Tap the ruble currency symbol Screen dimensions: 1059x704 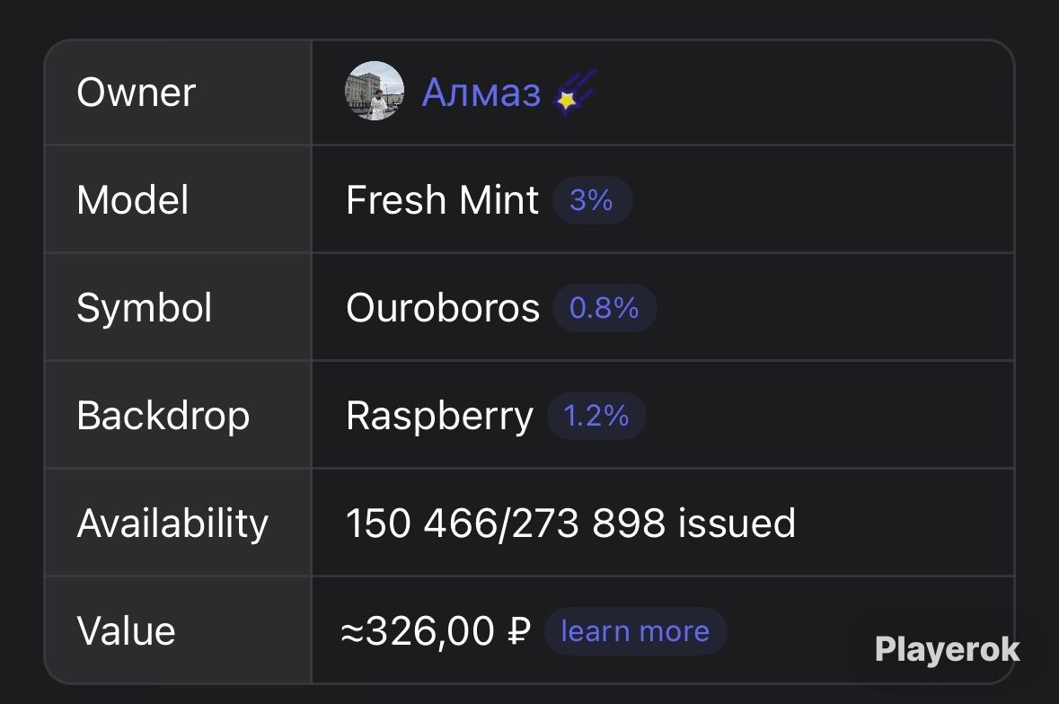tap(518, 632)
